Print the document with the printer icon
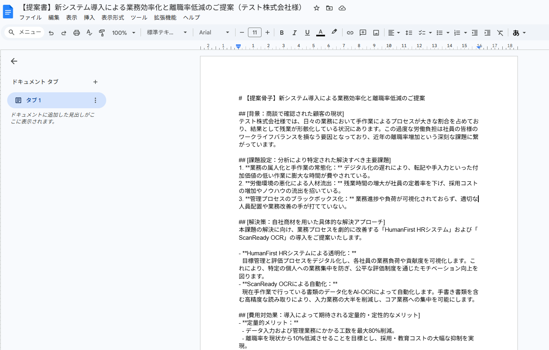This screenshot has height=350, width=549. [77, 33]
